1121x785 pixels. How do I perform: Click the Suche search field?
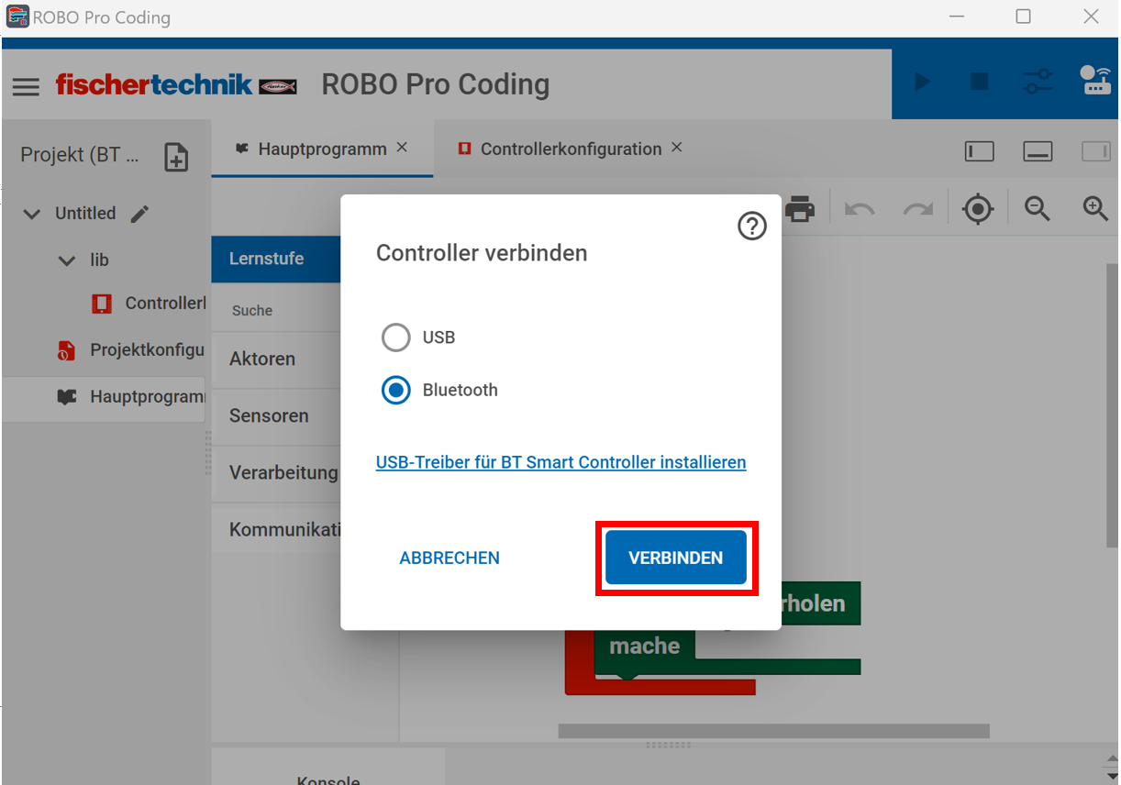276,311
